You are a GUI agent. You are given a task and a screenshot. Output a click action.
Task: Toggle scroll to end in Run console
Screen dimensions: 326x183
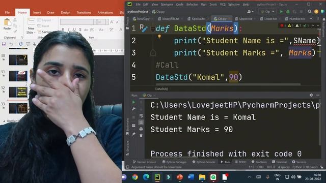pyautogui.click(x=141, y=123)
